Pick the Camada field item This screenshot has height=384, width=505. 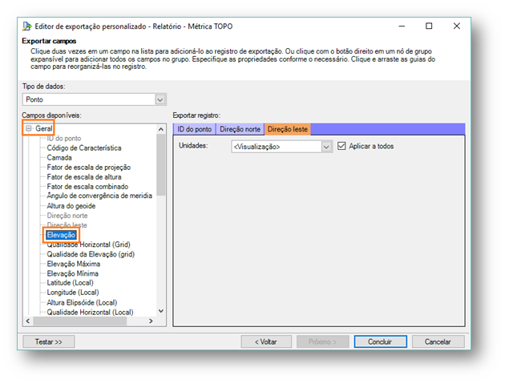60,158
